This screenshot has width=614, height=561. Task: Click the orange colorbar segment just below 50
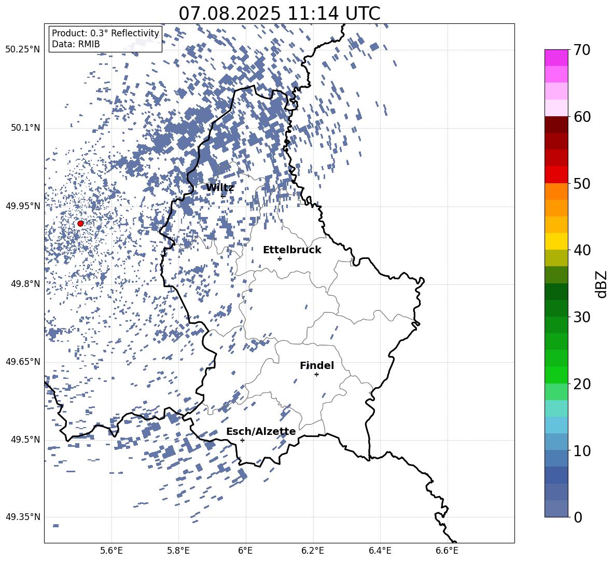pyautogui.click(x=556, y=191)
